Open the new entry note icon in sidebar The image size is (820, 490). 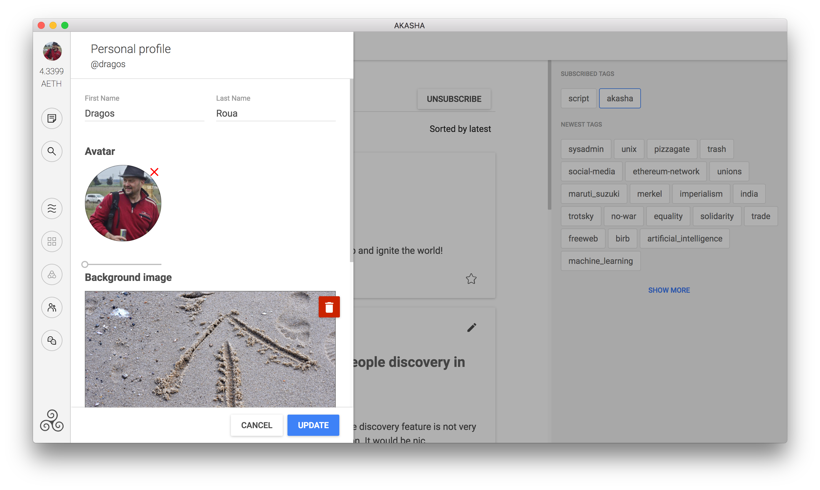coord(52,118)
